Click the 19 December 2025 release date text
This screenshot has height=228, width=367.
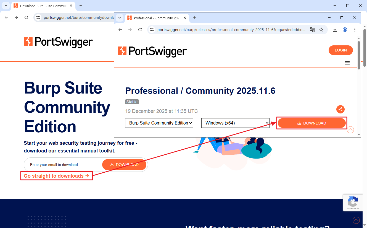click(162, 111)
